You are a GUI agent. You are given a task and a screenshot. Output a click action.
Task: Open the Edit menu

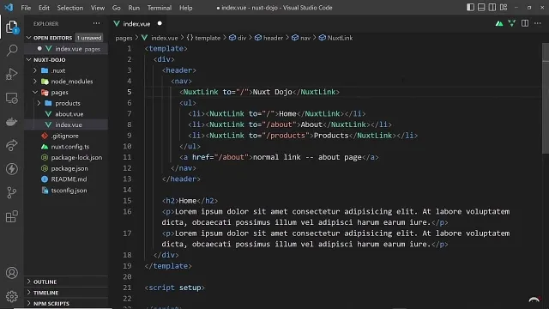point(44,8)
